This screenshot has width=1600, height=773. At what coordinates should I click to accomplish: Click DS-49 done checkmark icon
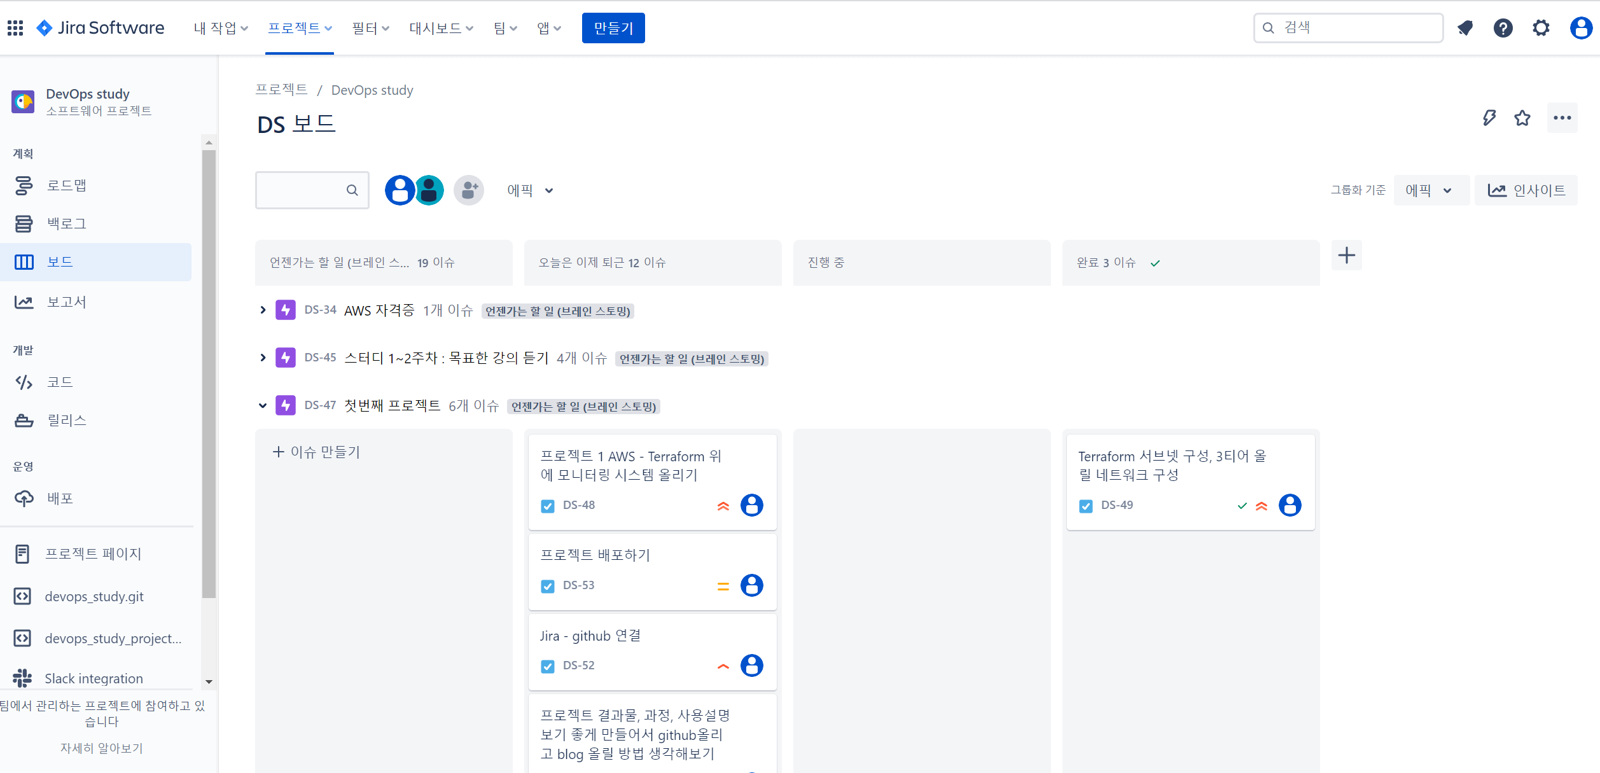(1242, 506)
